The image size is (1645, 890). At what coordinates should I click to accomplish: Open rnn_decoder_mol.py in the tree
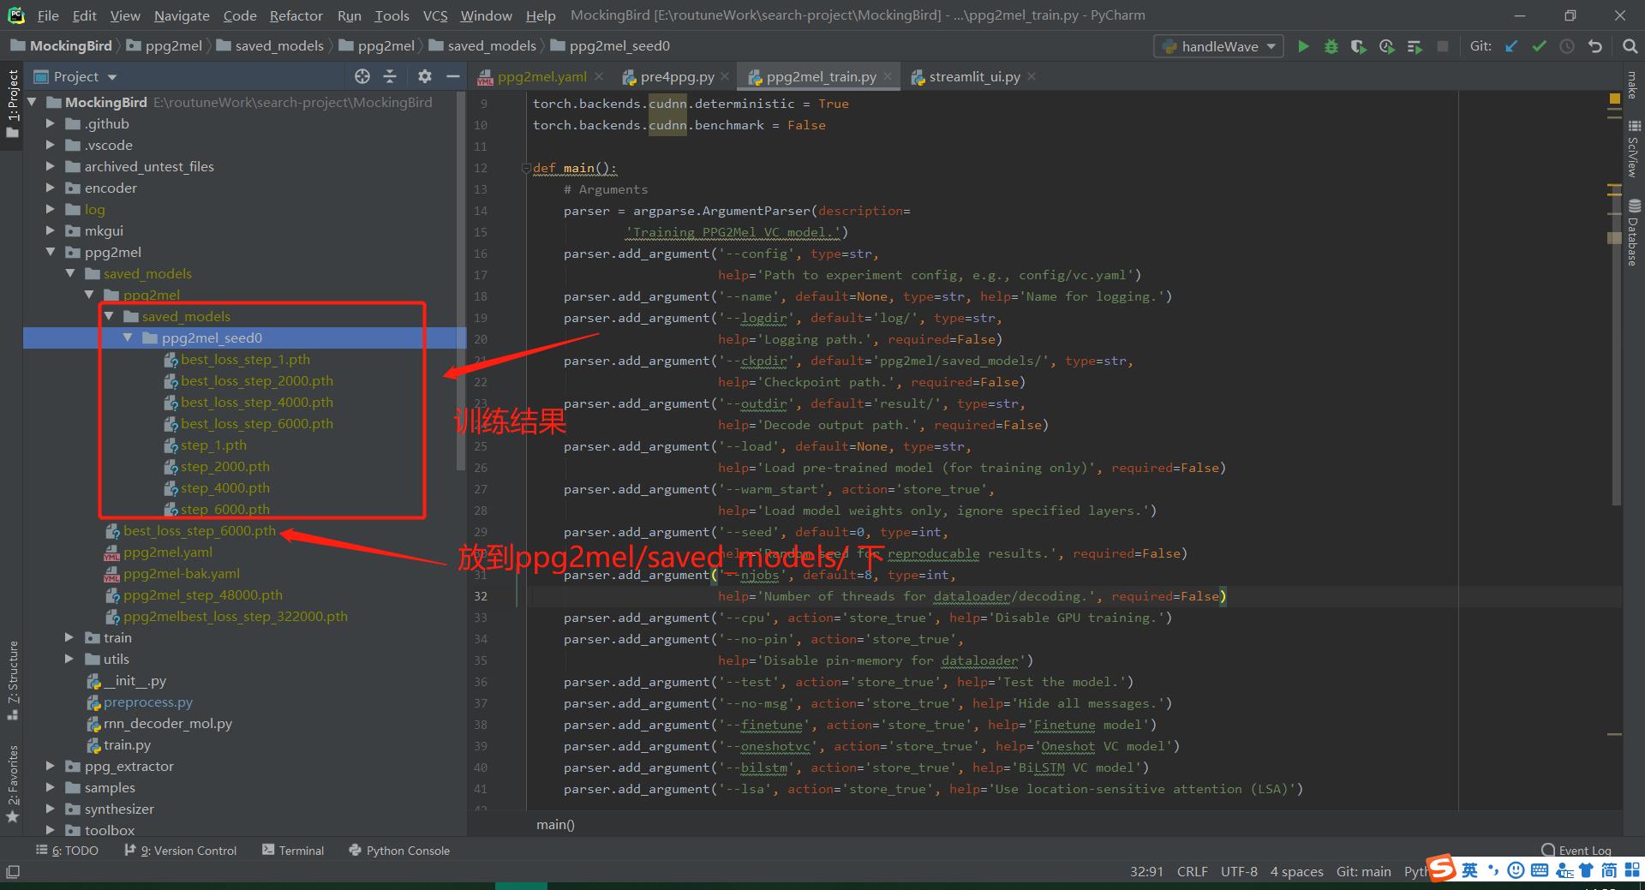(x=168, y=723)
